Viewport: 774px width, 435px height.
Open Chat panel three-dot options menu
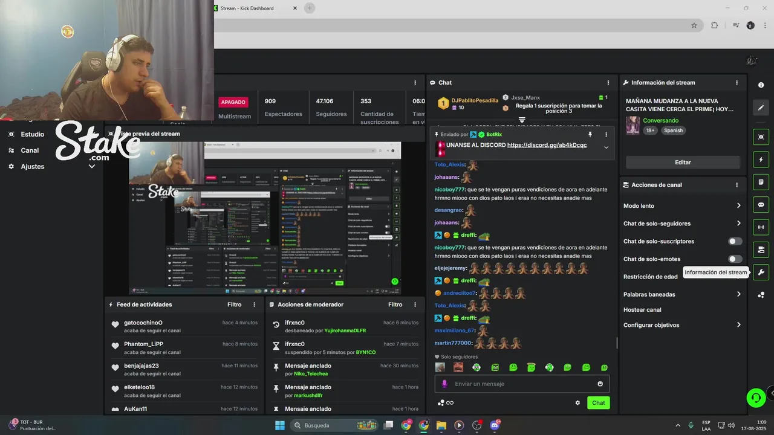[608, 83]
